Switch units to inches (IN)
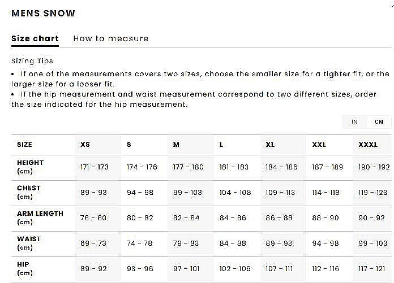 tap(354, 121)
